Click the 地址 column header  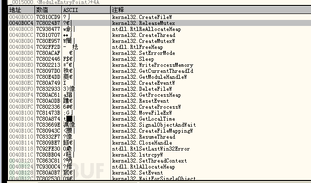click(x=21, y=10)
